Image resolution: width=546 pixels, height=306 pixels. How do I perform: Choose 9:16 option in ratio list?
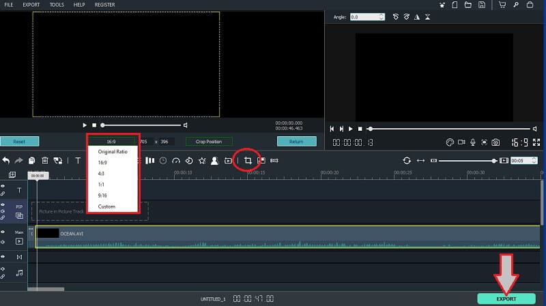click(102, 196)
